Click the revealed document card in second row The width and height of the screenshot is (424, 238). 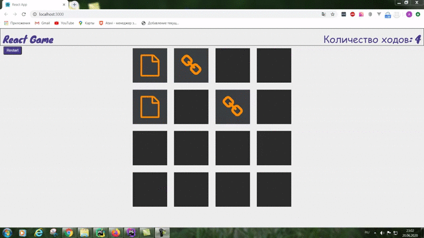click(150, 107)
